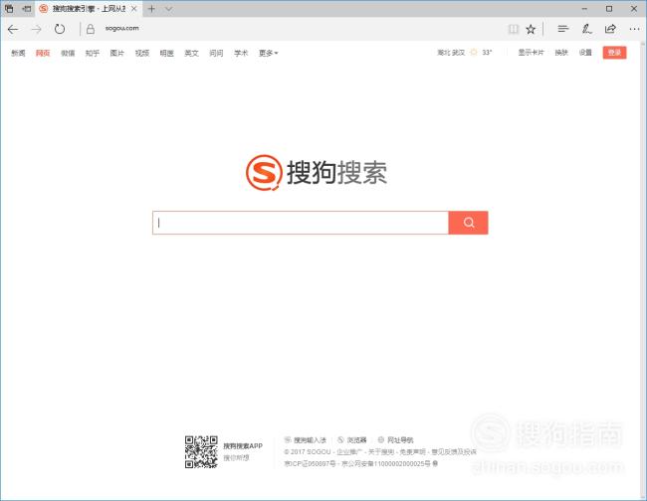Click the 搜狗输入法 icon in footer
The height and width of the screenshot is (501, 647).
[x=288, y=439]
